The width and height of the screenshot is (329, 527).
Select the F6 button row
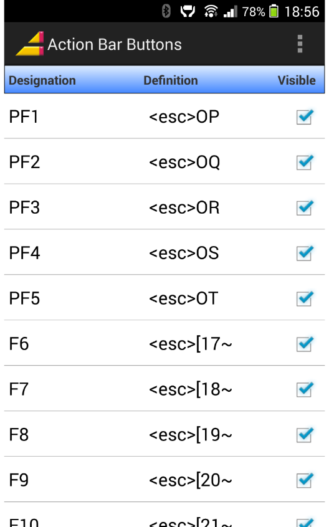coord(164,343)
